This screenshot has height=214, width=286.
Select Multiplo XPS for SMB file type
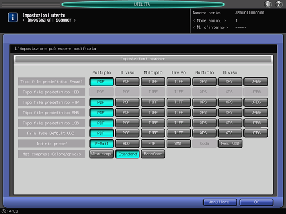tap(204, 113)
